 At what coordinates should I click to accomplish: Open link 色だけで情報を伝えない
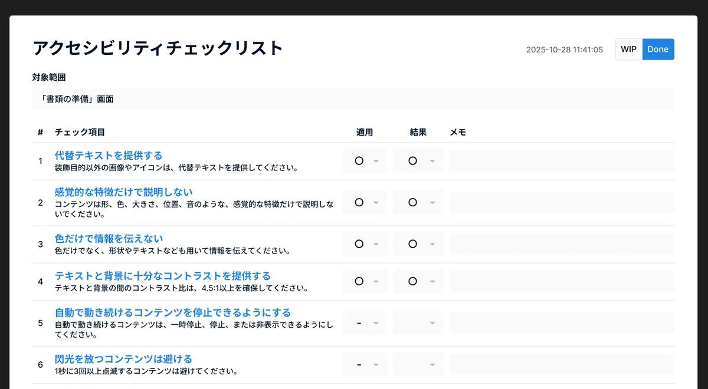(x=109, y=239)
